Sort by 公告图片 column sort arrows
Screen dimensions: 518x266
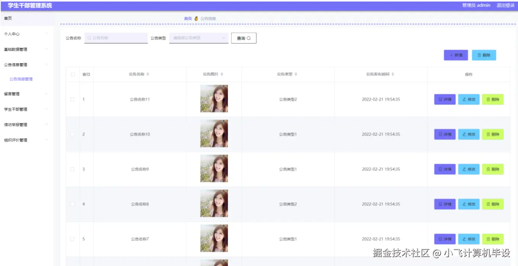pyautogui.click(x=222, y=74)
